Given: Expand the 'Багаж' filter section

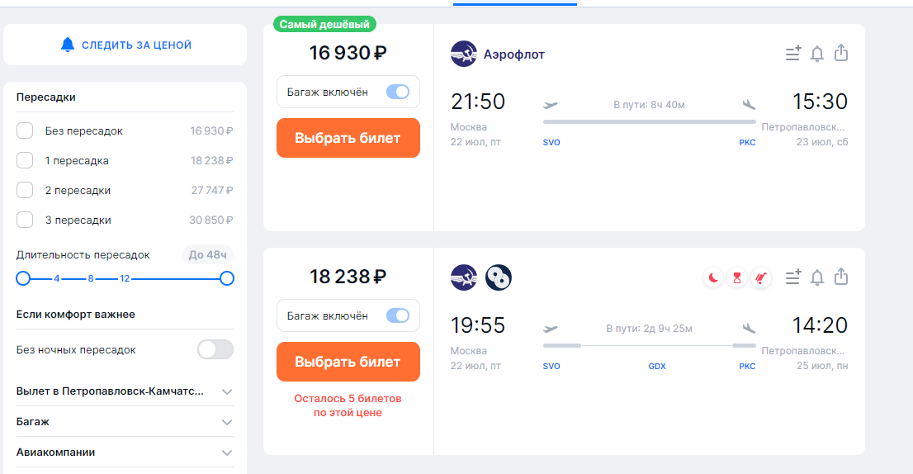Looking at the screenshot, I should (x=227, y=422).
